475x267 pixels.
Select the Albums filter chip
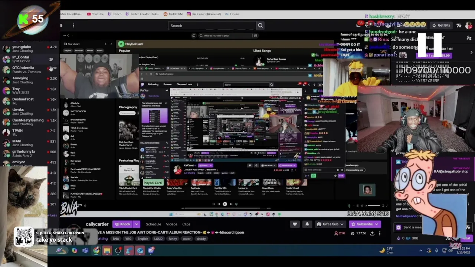[x=89, y=50]
